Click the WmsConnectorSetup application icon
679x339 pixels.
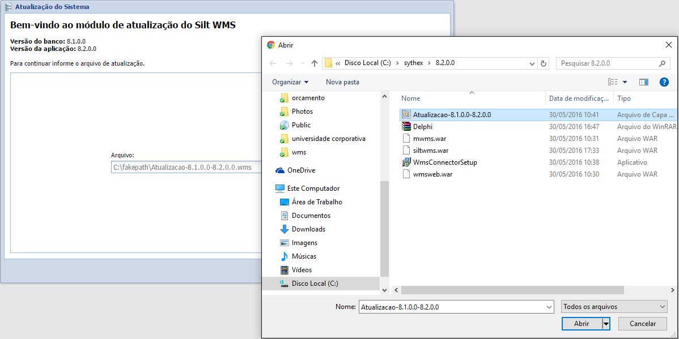[406, 162]
